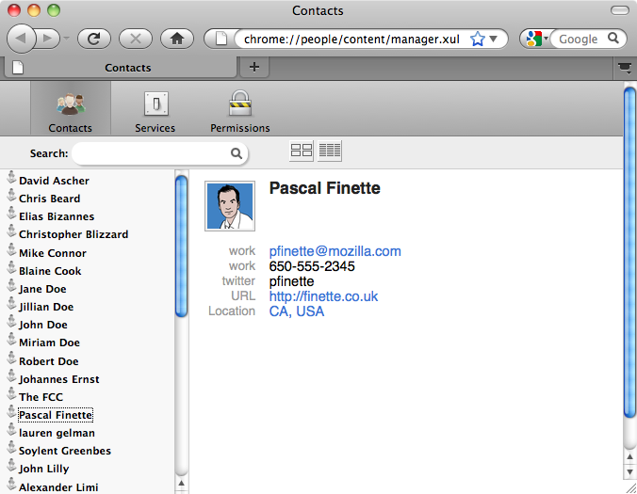Screen dimensions: 637x494
Task: Open the Services panel icon
Action: coord(155,108)
